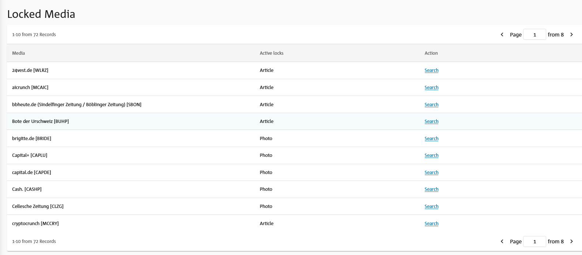Click the top 'from 8' page count
Image resolution: width=582 pixels, height=255 pixels.
(x=556, y=35)
